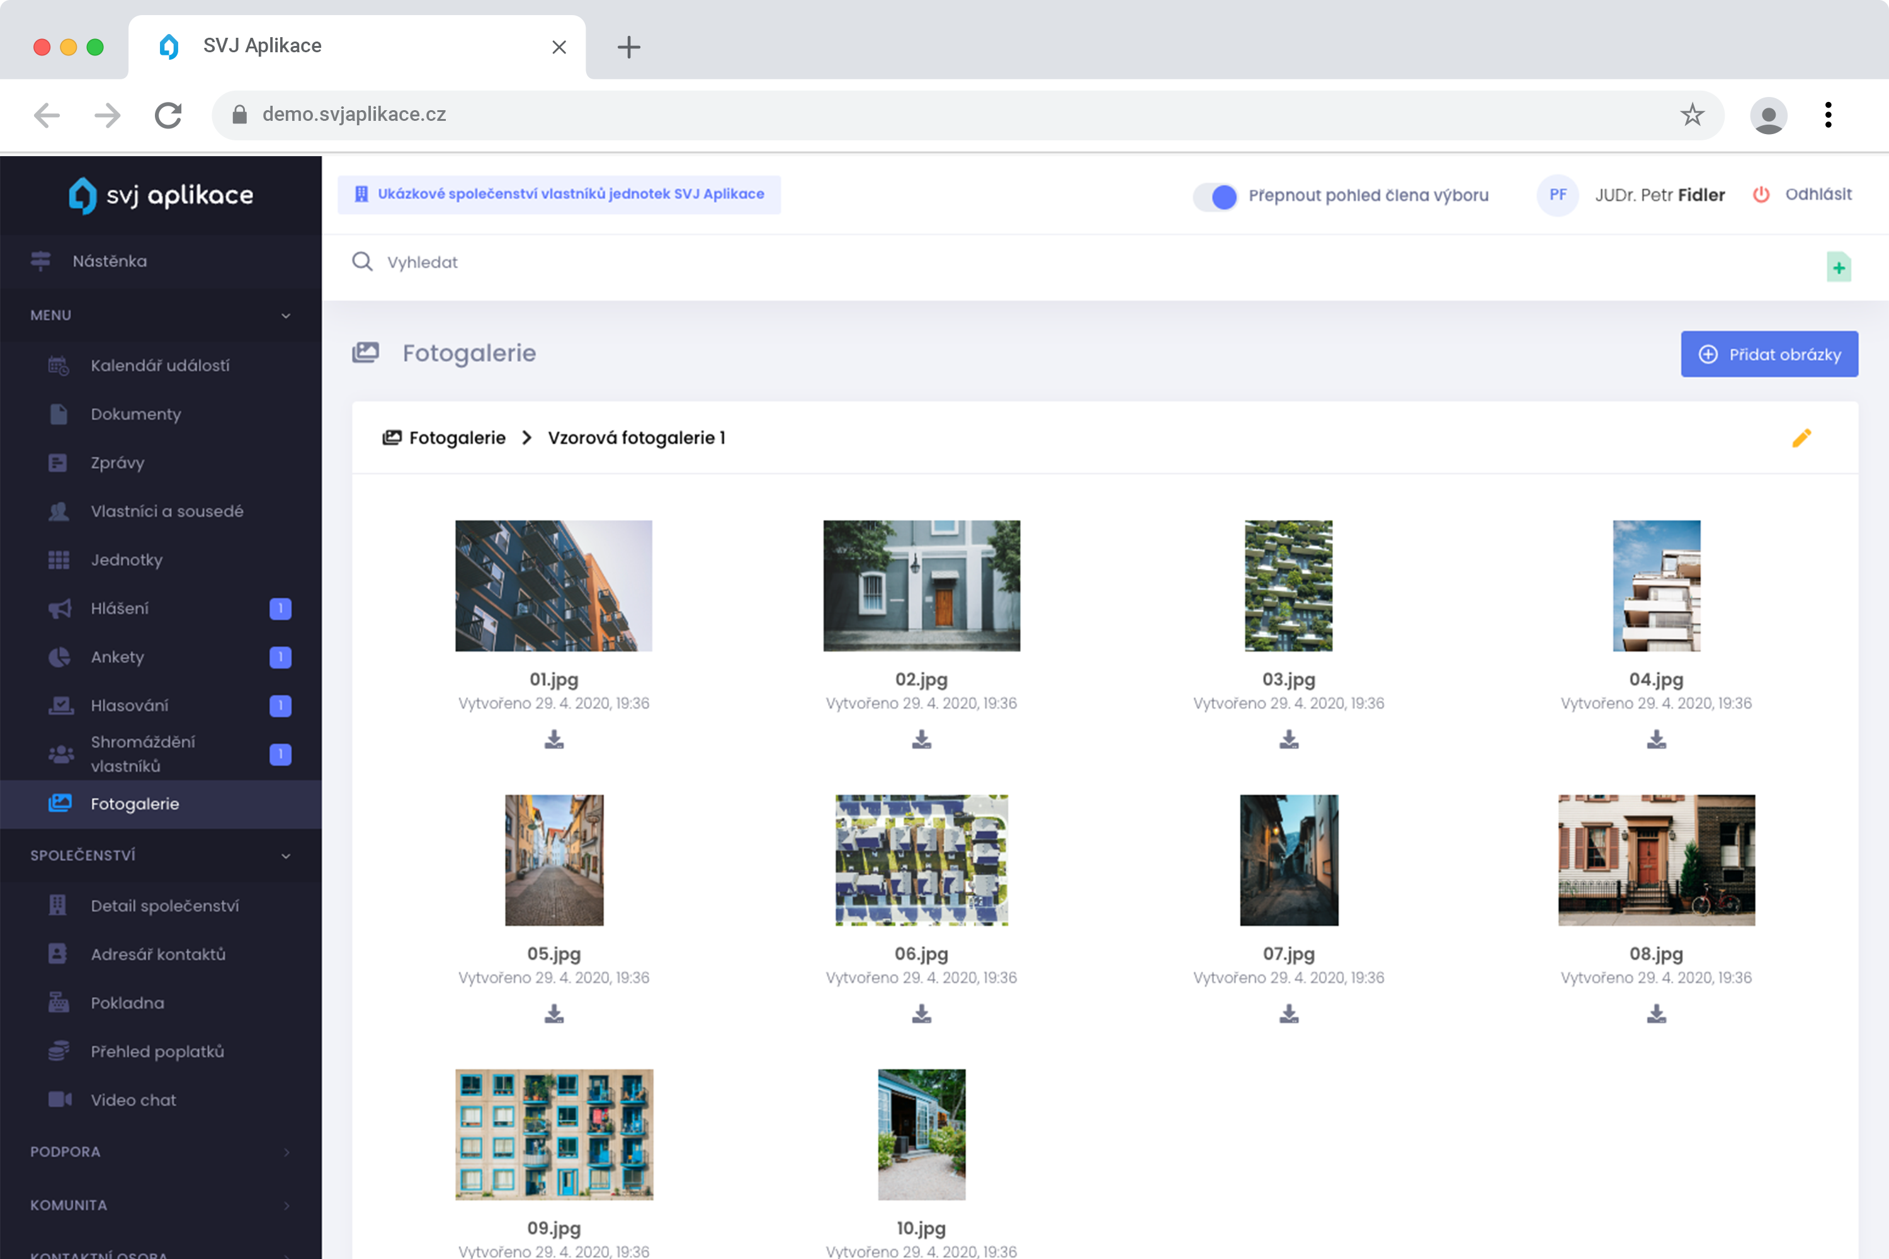Toggle Přepnout pohled člena výboru switch
Screen dimensions: 1889x1259
tap(1215, 196)
